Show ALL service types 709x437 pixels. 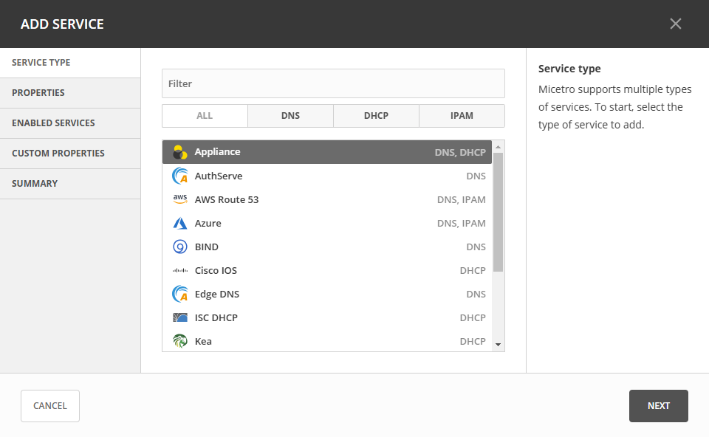click(205, 116)
